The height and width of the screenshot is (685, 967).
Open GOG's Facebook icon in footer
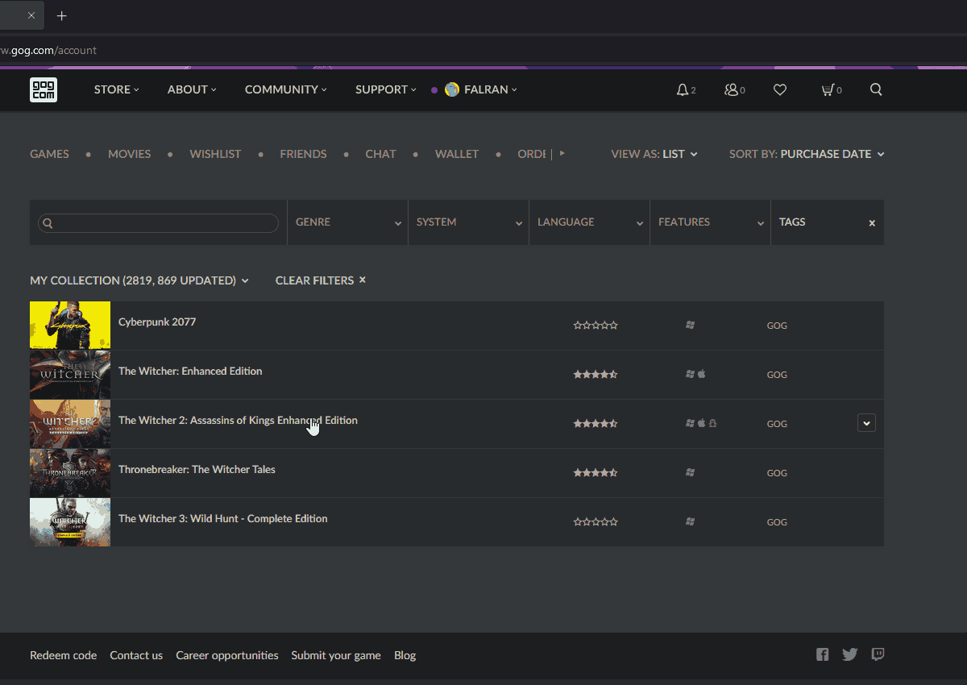coord(822,654)
